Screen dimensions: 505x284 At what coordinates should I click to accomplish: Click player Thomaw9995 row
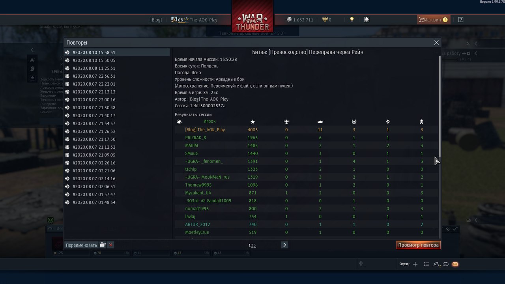pos(306,185)
